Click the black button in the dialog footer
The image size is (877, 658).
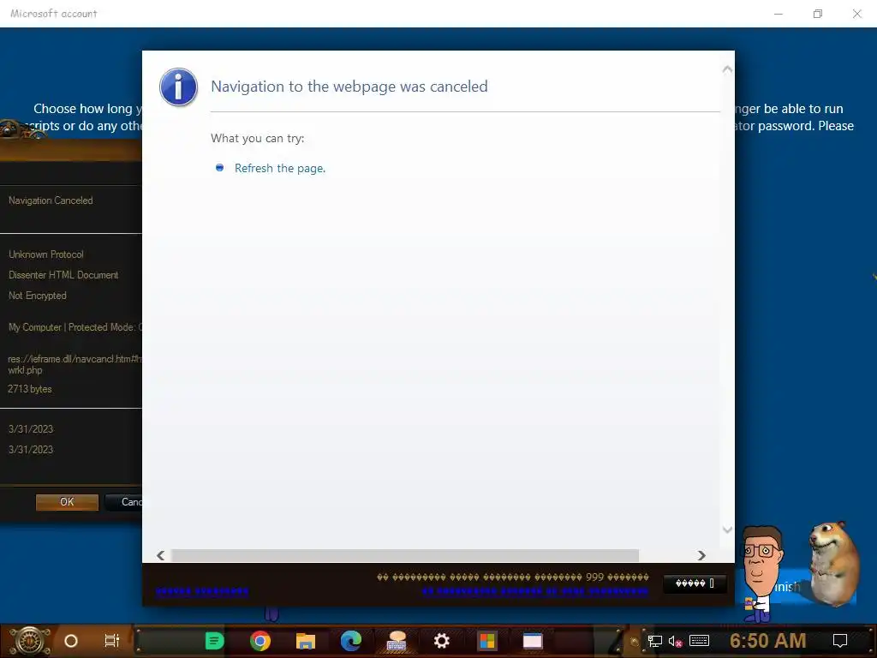coord(695,583)
